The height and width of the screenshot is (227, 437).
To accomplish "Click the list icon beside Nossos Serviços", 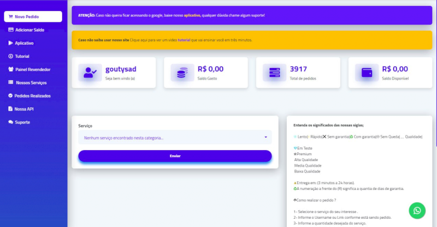I will [x=10, y=82].
